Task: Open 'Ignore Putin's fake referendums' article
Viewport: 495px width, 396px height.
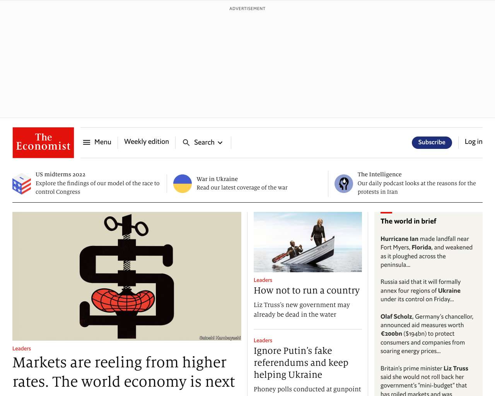Action: point(301,363)
